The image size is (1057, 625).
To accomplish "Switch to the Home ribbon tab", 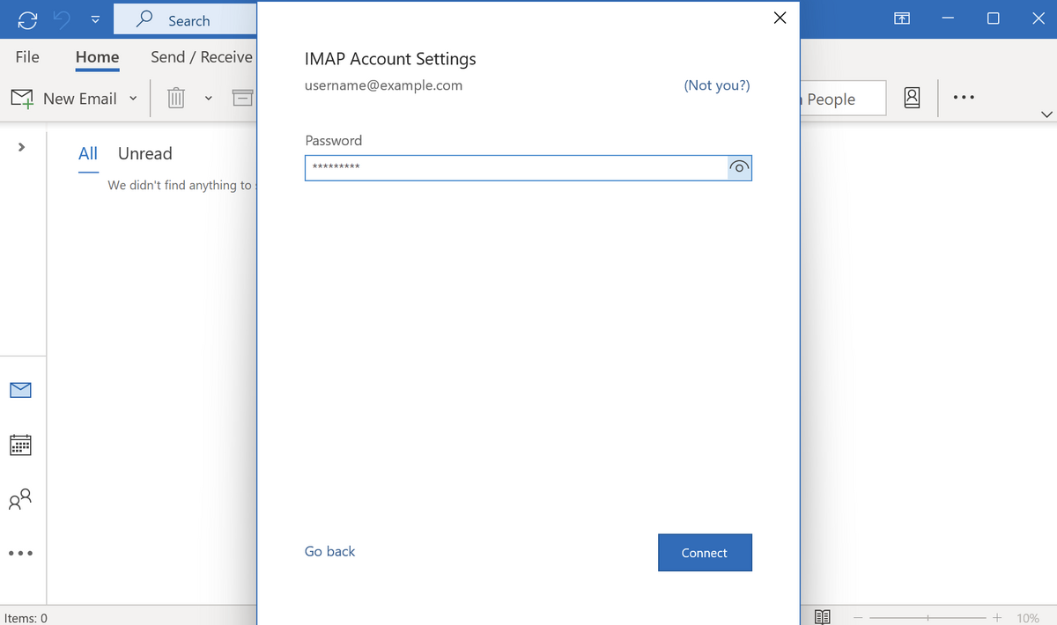I will point(97,56).
